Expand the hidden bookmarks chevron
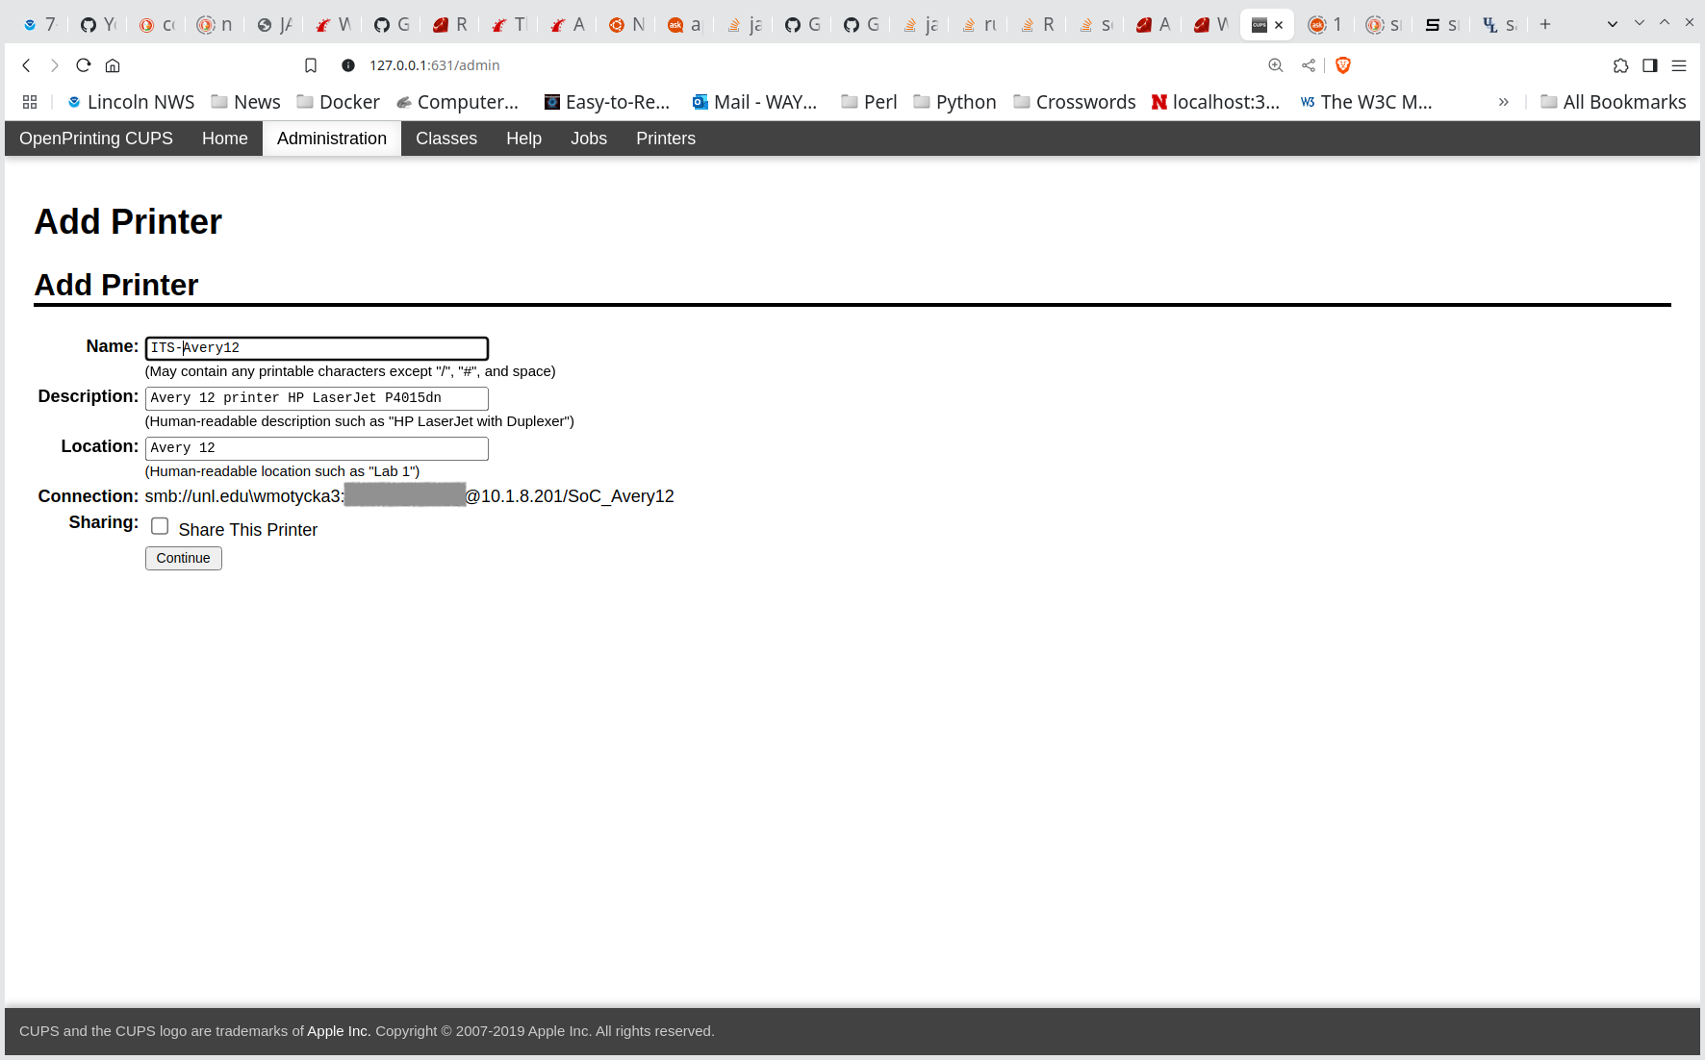 1503,102
